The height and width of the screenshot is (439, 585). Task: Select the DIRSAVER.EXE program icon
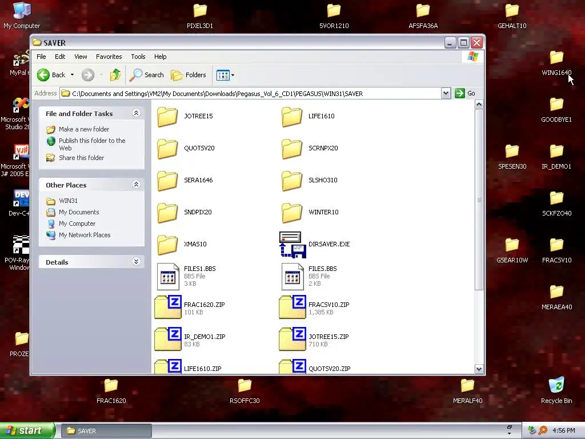pos(292,245)
